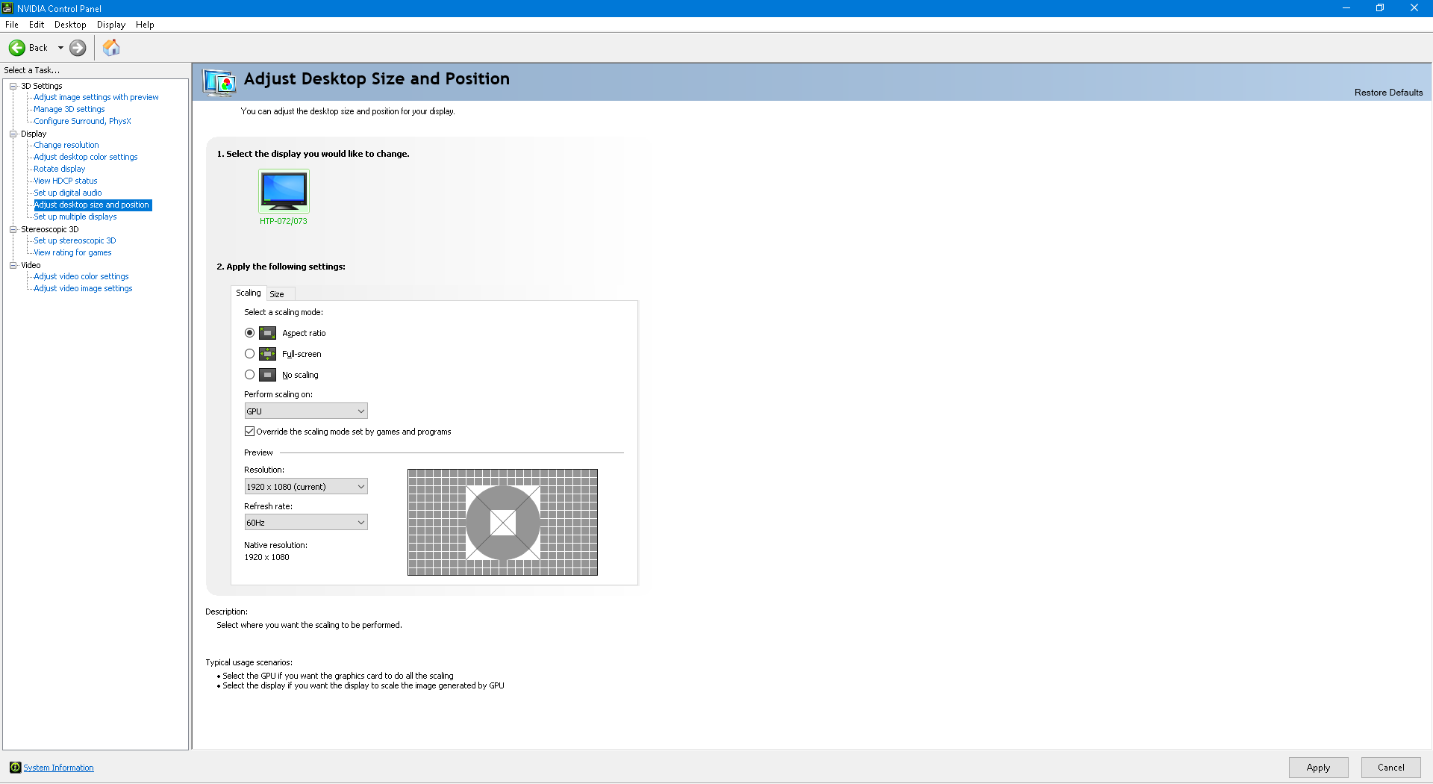This screenshot has height=784, width=1433.
Task: Select the Aspect ratio radio button
Action: (249, 333)
